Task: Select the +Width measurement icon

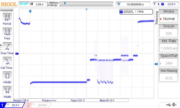Action: 7,76
